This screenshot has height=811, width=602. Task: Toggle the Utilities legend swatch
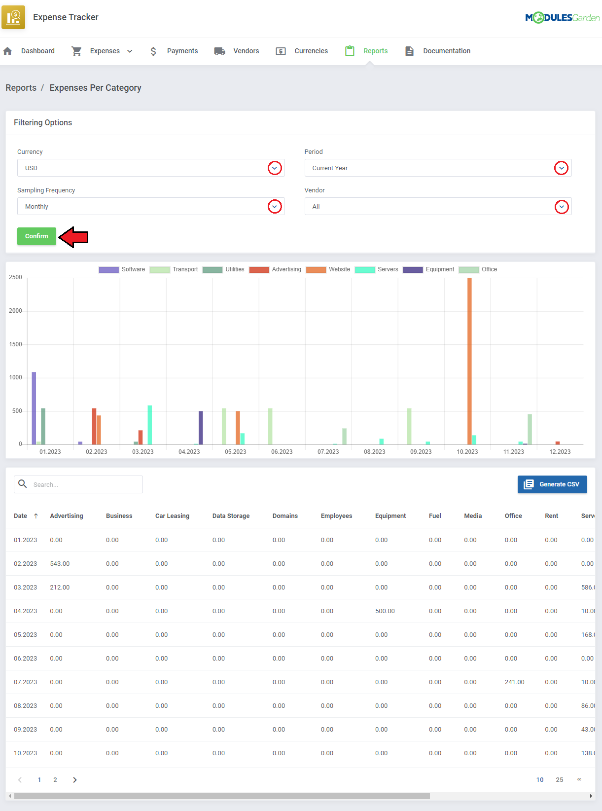pyautogui.click(x=212, y=269)
